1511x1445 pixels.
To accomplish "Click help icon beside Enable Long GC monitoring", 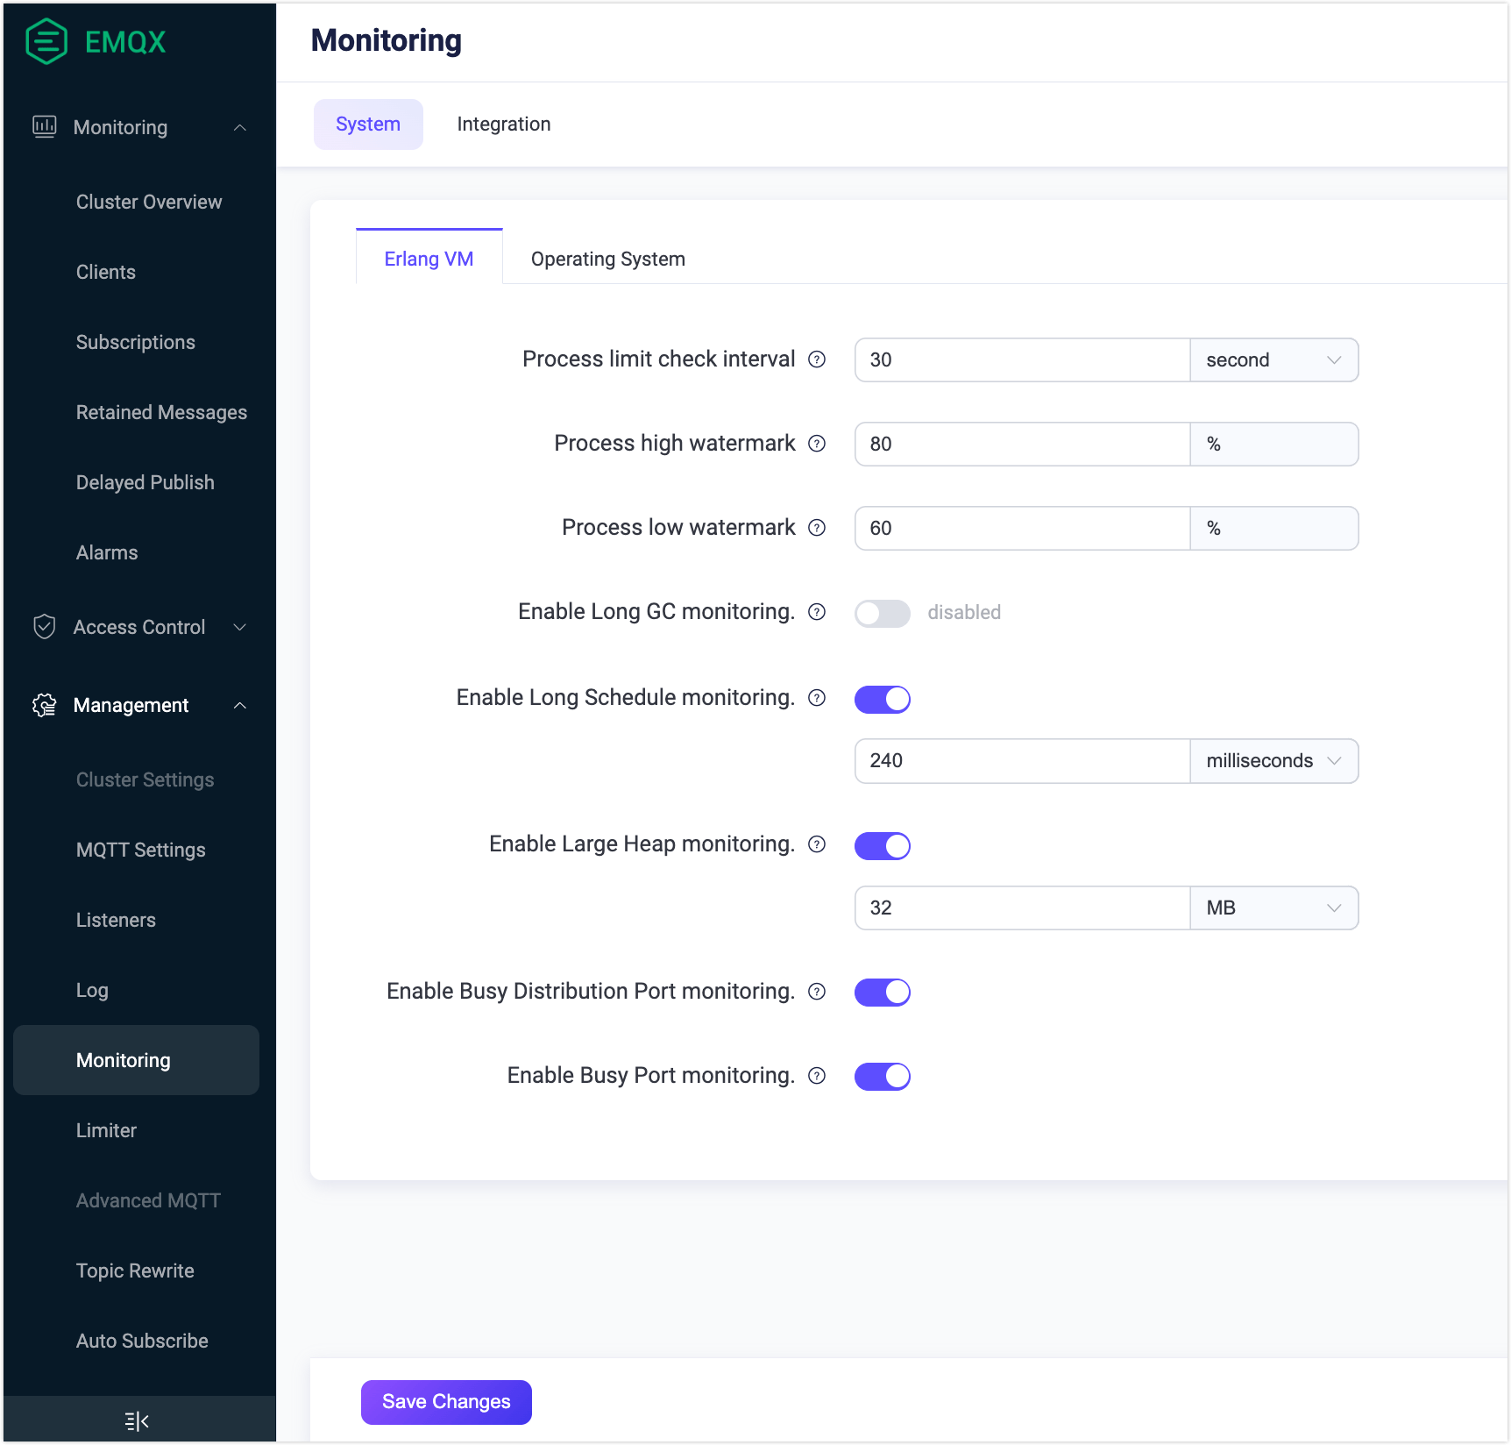I will (x=817, y=612).
